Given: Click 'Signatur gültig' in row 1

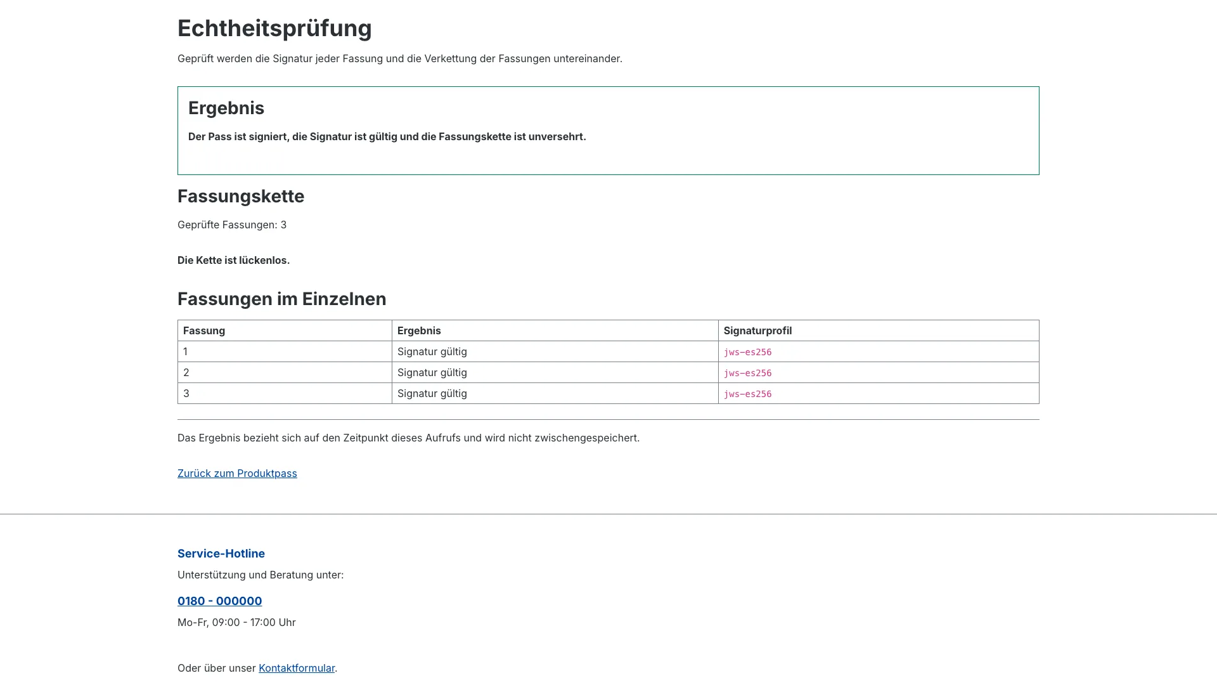Looking at the screenshot, I should [432, 351].
